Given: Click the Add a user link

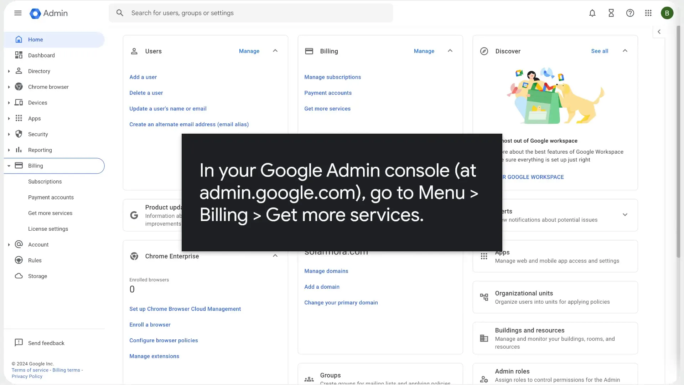Looking at the screenshot, I should pos(143,77).
